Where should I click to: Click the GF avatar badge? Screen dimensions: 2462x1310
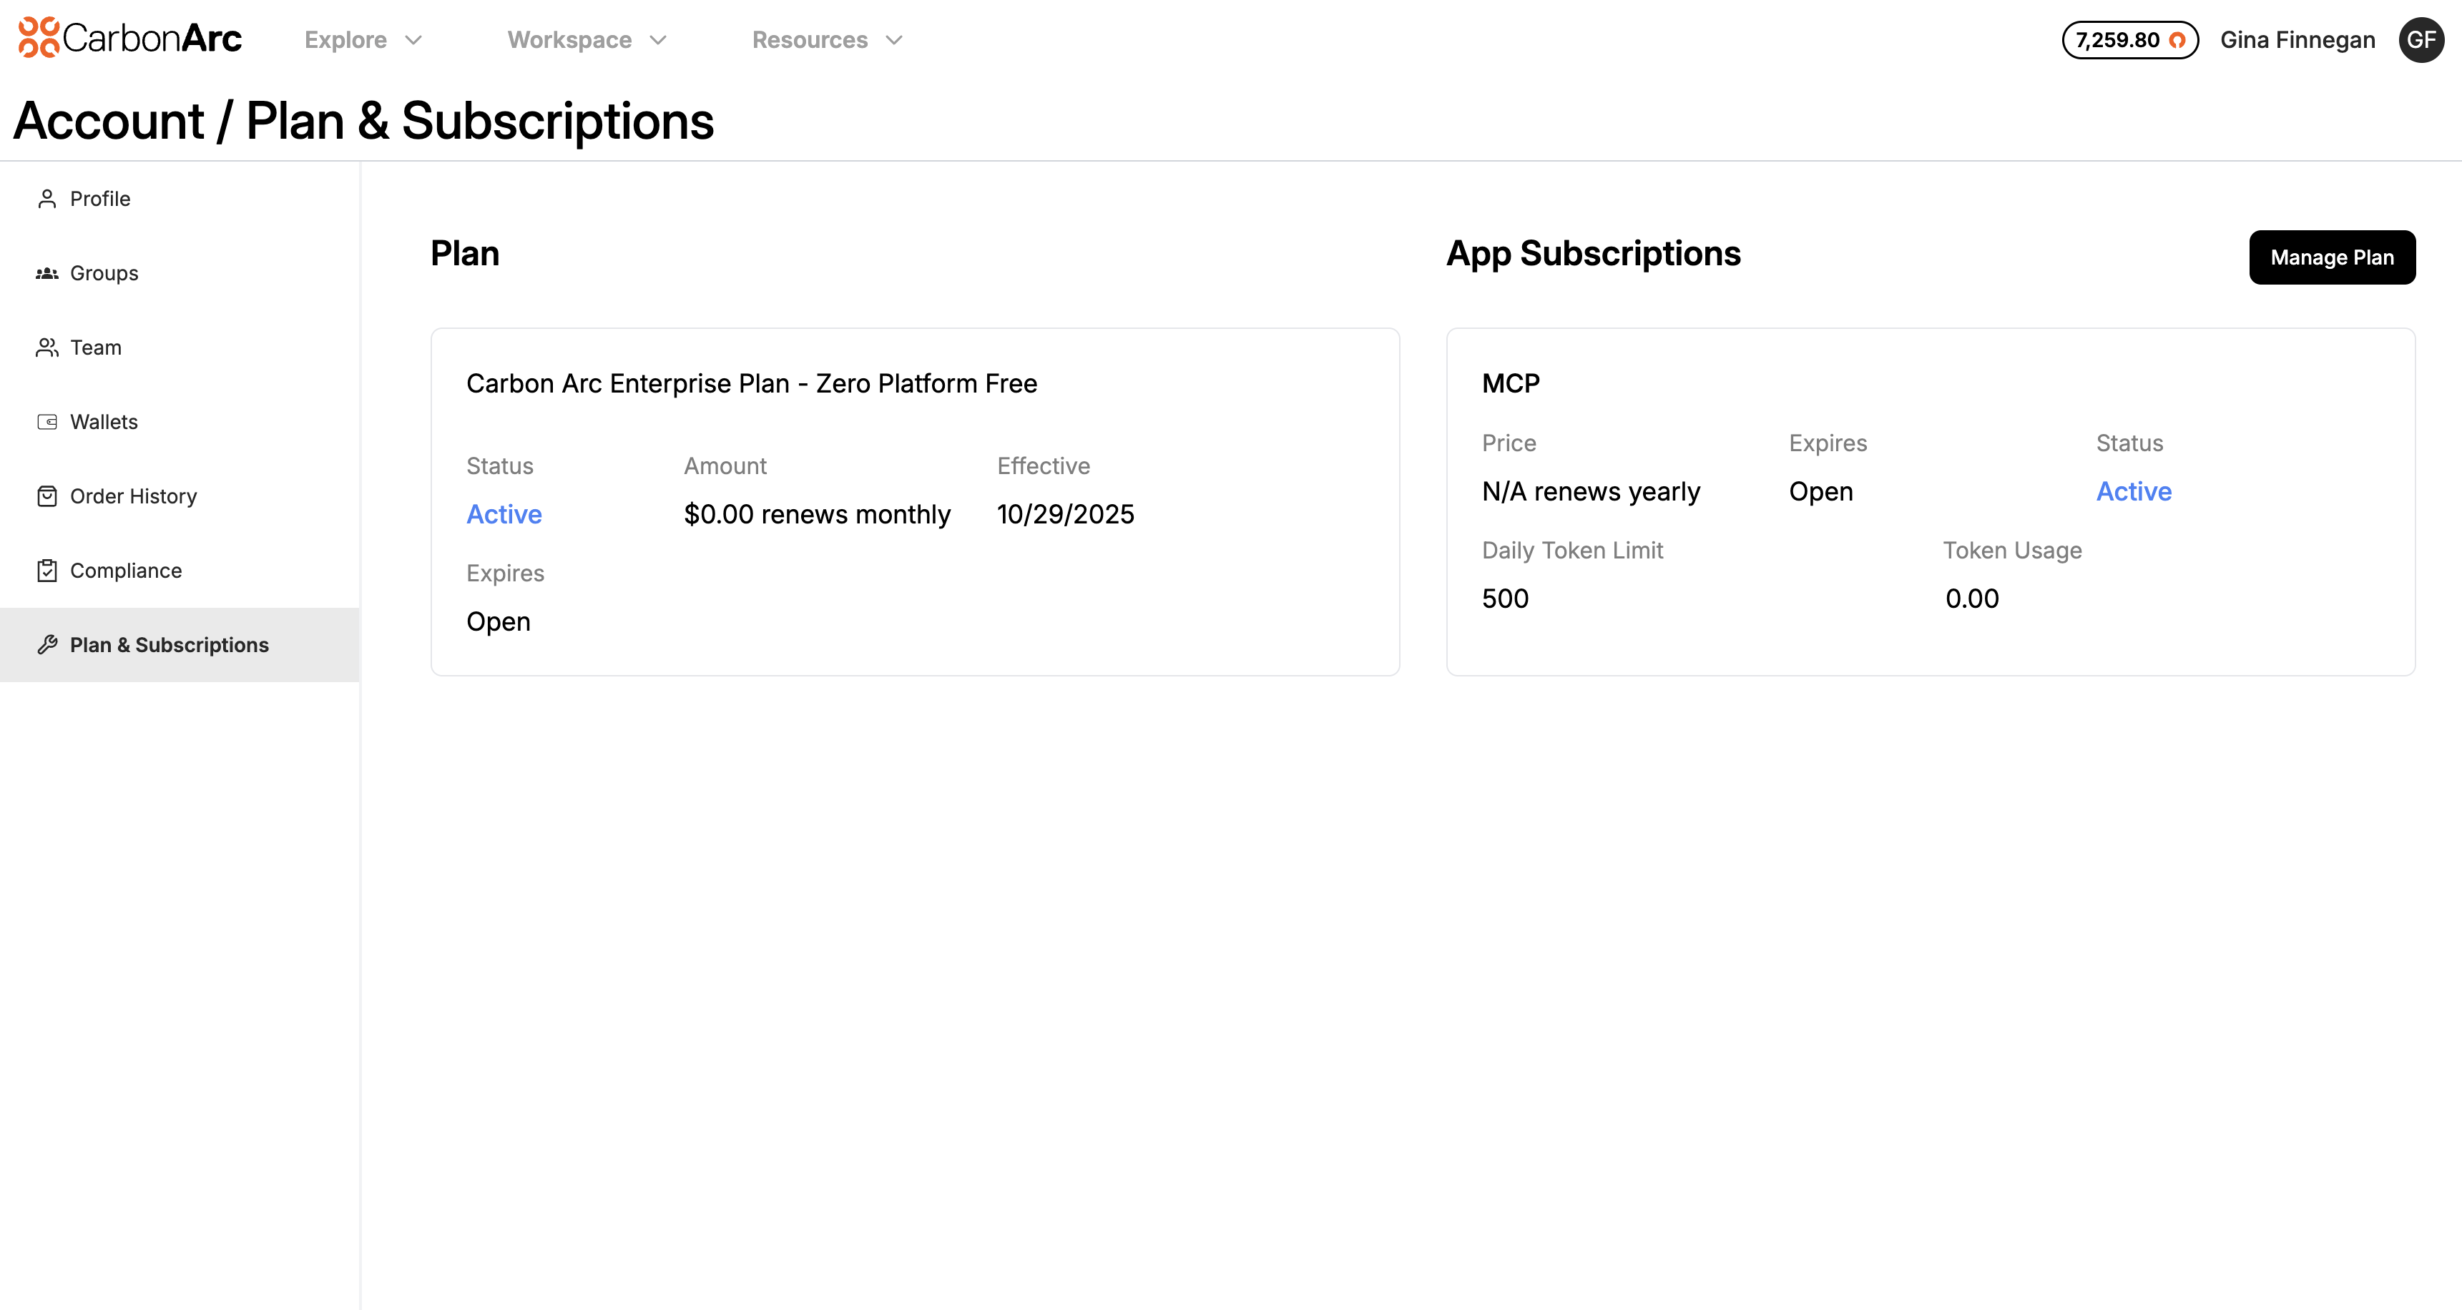click(2422, 39)
